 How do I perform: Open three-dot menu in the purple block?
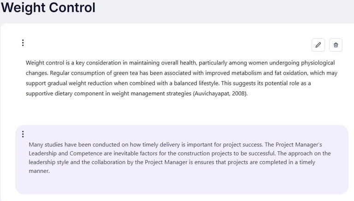click(23, 134)
